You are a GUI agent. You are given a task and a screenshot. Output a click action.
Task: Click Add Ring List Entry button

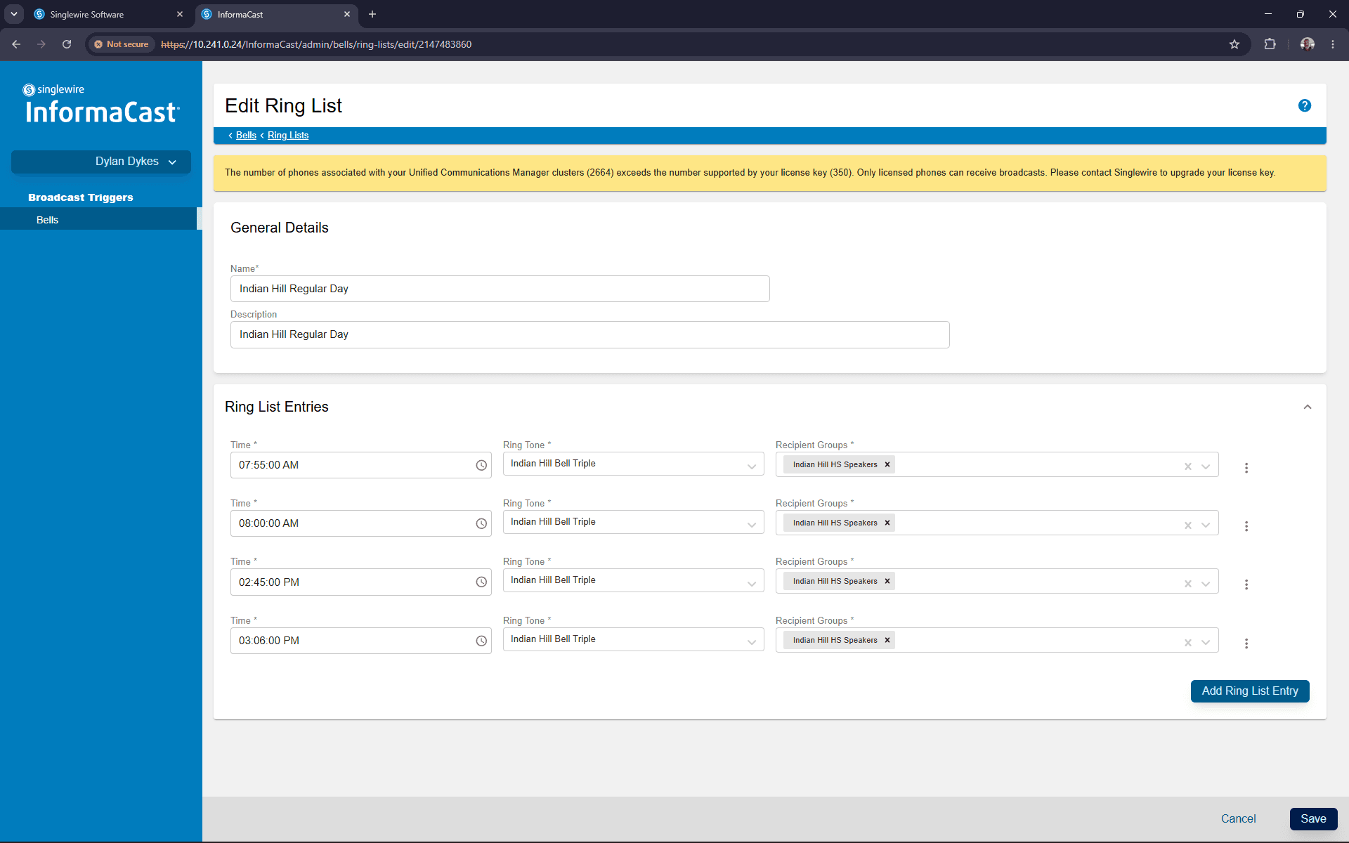click(x=1250, y=691)
